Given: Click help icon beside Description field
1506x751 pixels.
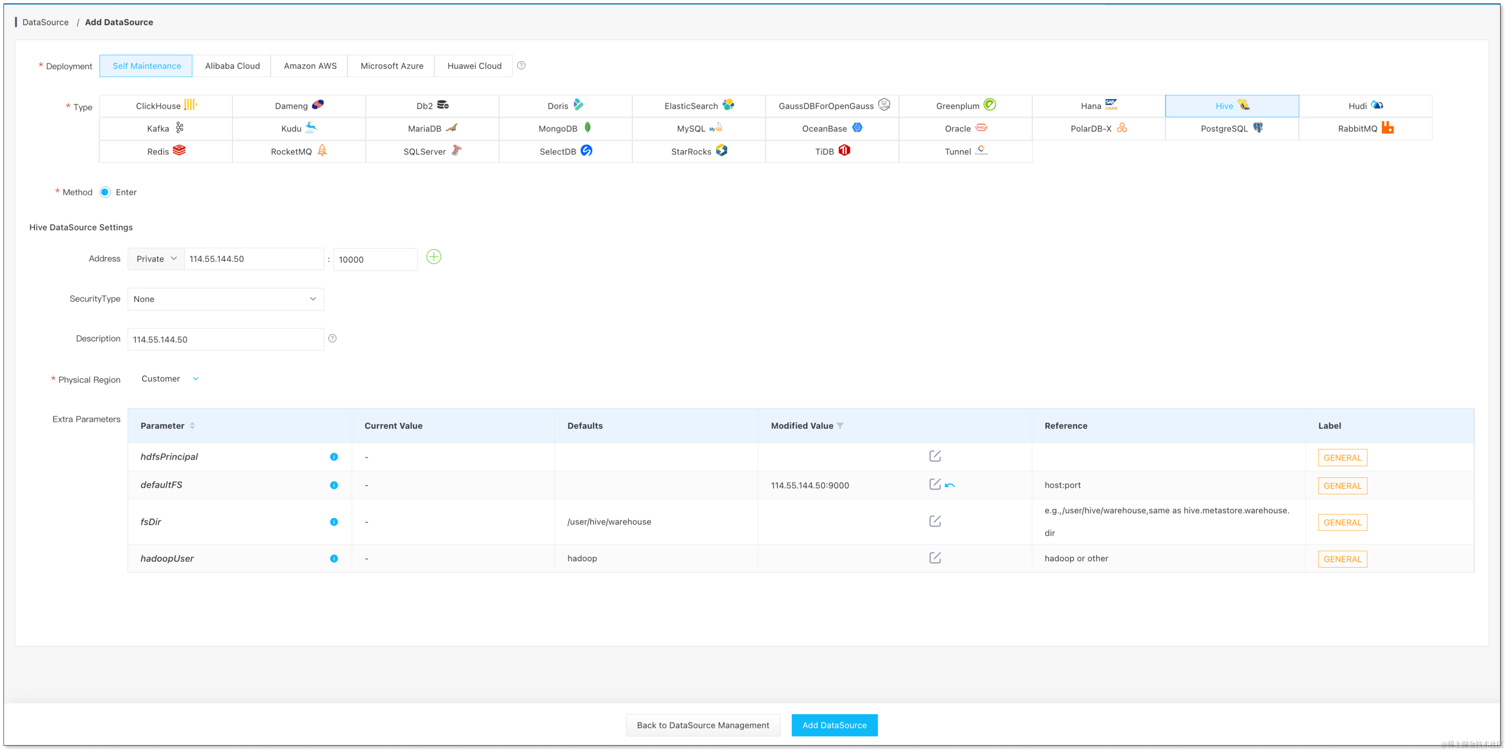Looking at the screenshot, I should point(332,338).
